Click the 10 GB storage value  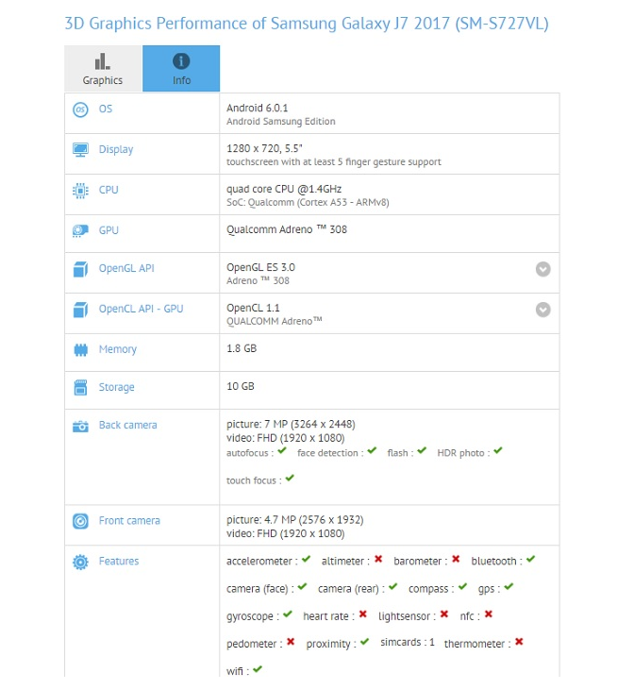(241, 386)
